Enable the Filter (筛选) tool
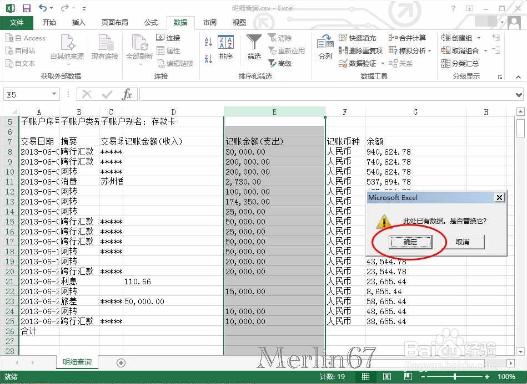 (253, 50)
